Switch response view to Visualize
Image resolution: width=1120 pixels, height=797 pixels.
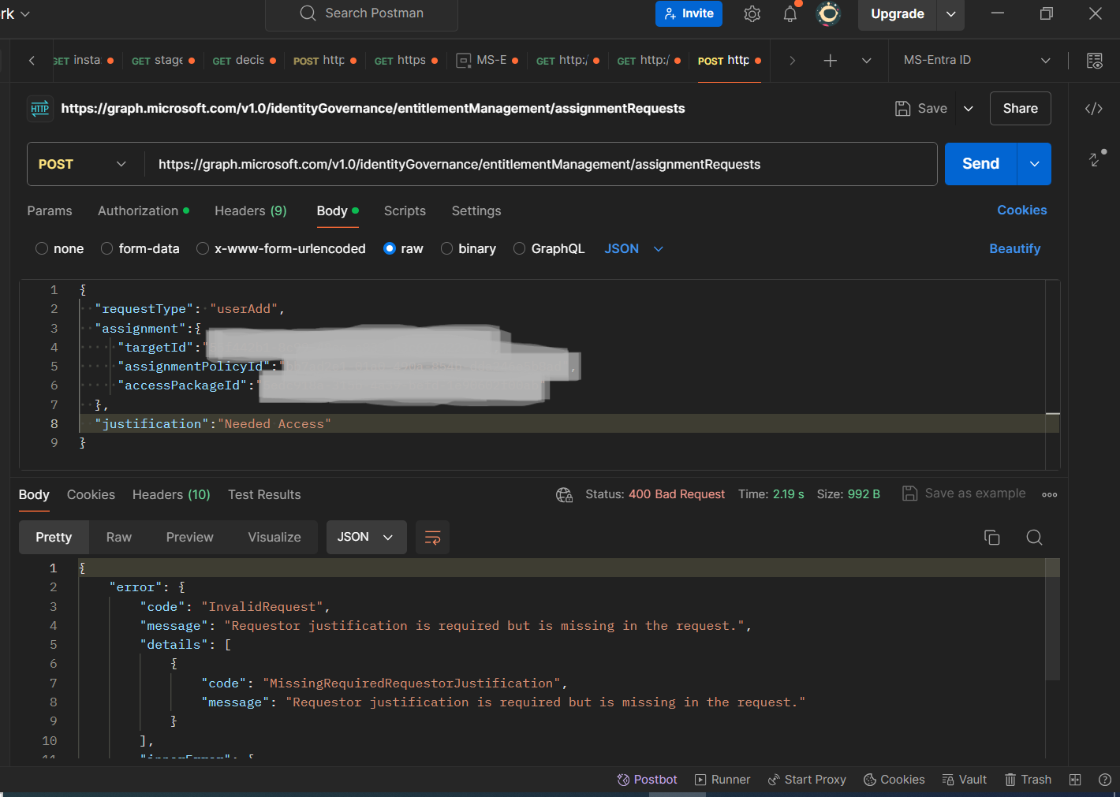point(274,537)
